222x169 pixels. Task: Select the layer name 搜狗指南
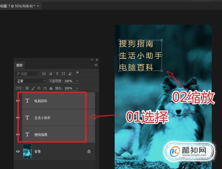(41, 135)
